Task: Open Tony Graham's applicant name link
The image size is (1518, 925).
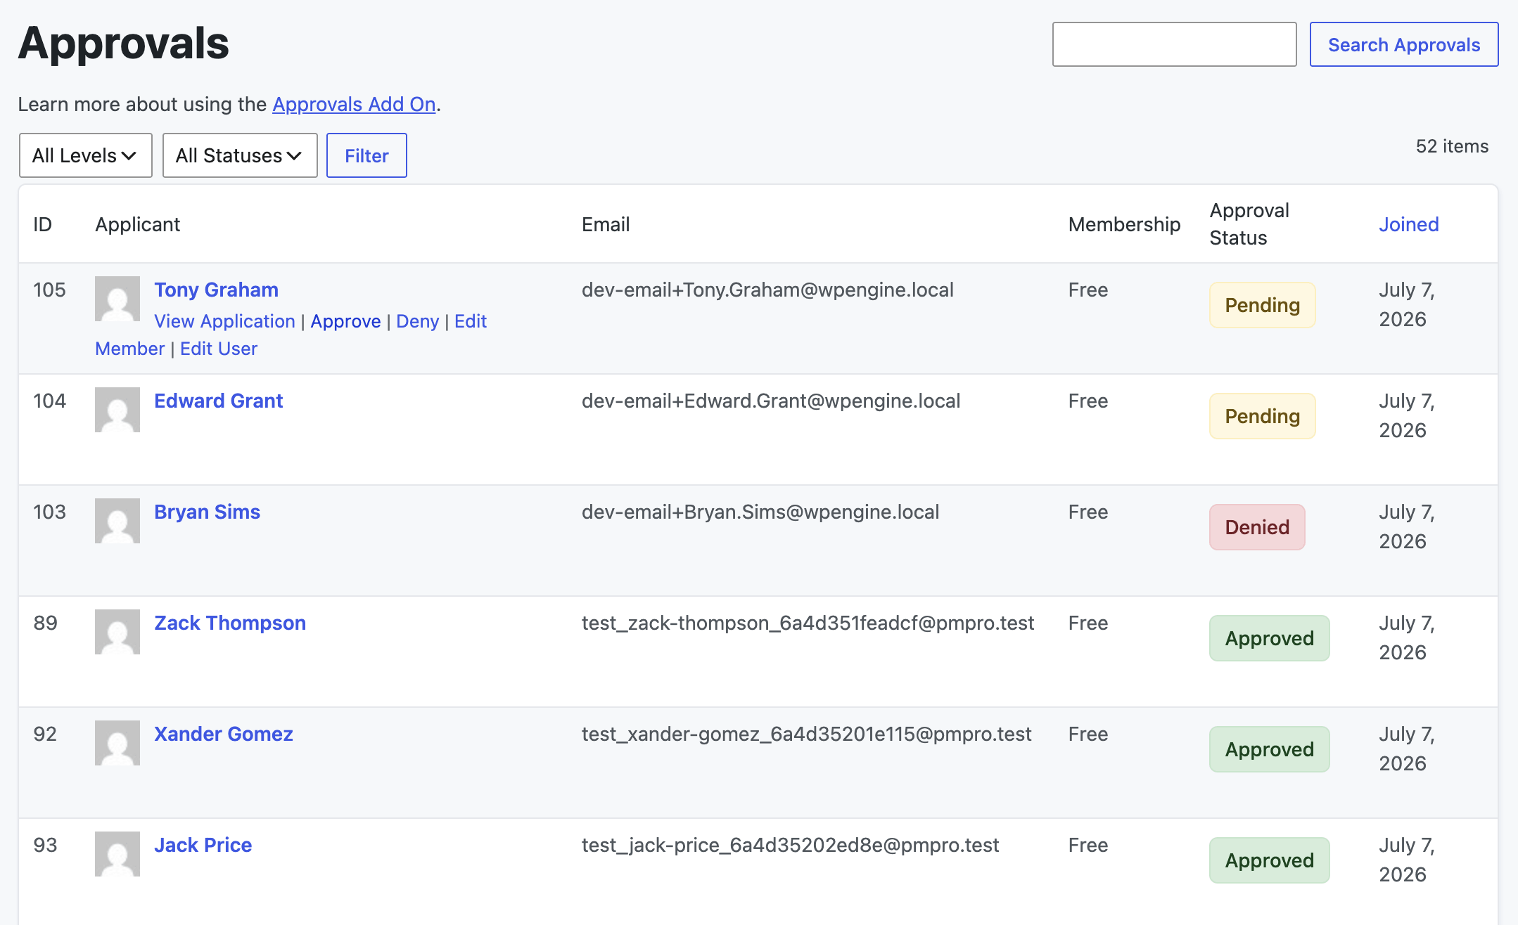Action: [216, 290]
